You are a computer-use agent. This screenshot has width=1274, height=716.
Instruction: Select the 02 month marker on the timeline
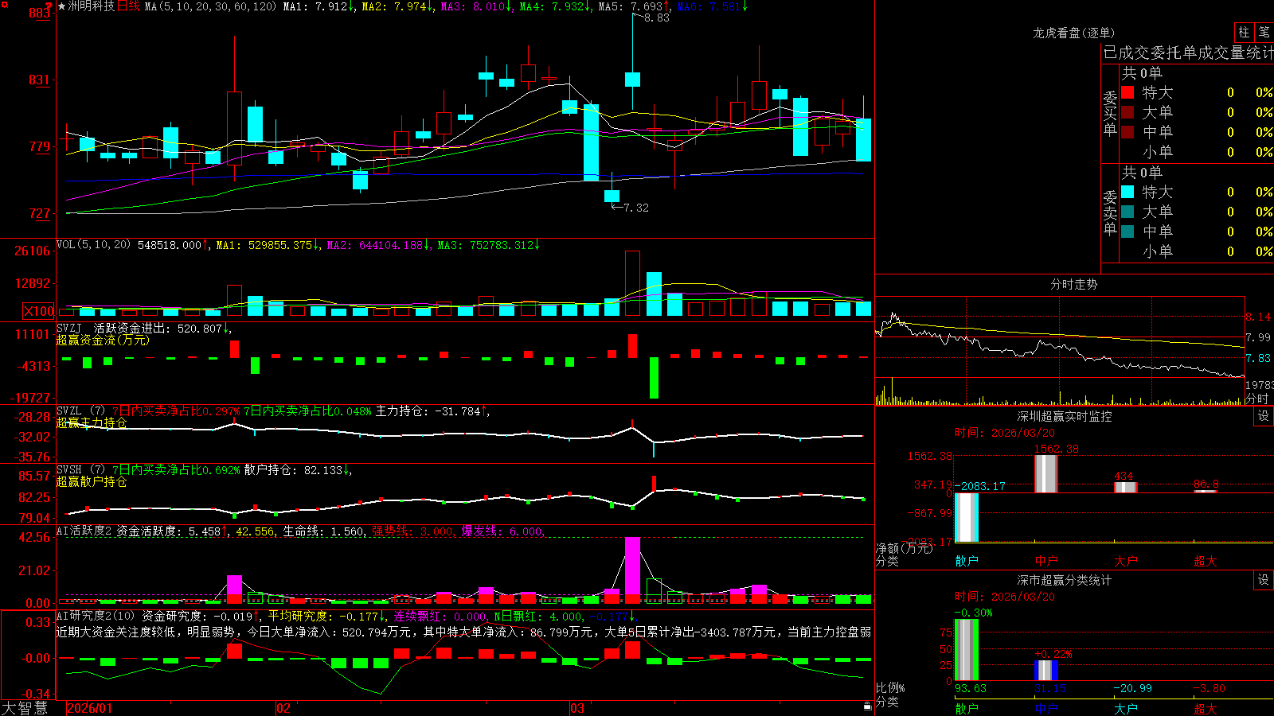(x=283, y=708)
